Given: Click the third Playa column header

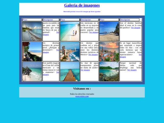Looking at the screenshot, I should point(109,20).
